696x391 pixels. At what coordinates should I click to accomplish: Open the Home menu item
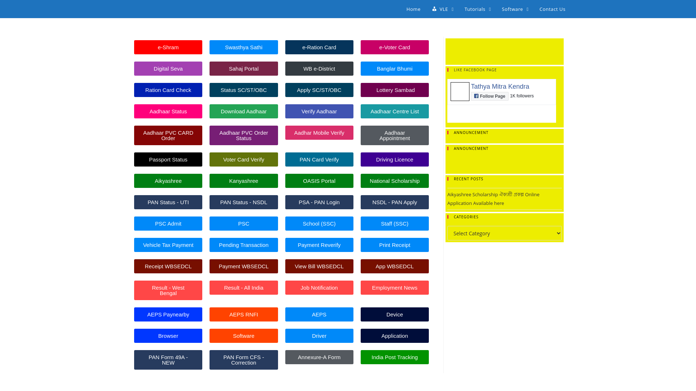click(x=413, y=9)
